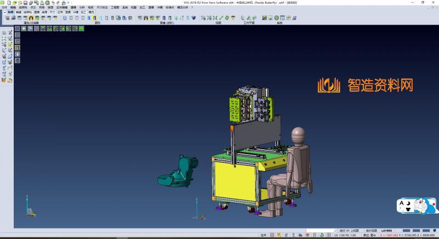Switch to the 曲面 ribbon tab
439x239 pixels.
point(44,12)
